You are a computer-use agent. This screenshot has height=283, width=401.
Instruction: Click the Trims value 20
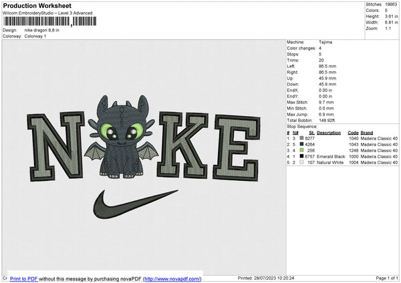pyautogui.click(x=321, y=60)
